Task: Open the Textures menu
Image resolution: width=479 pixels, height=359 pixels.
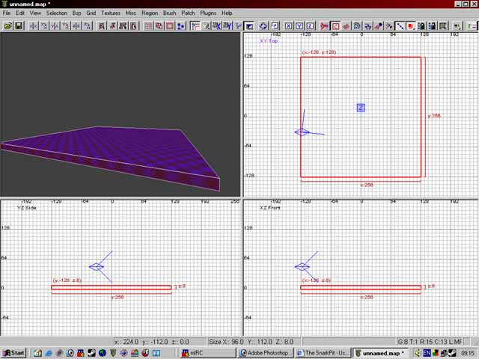Action: [111, 13]
